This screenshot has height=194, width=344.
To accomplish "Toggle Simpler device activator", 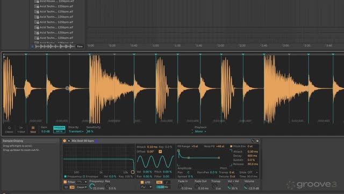I will click(64, 141).
